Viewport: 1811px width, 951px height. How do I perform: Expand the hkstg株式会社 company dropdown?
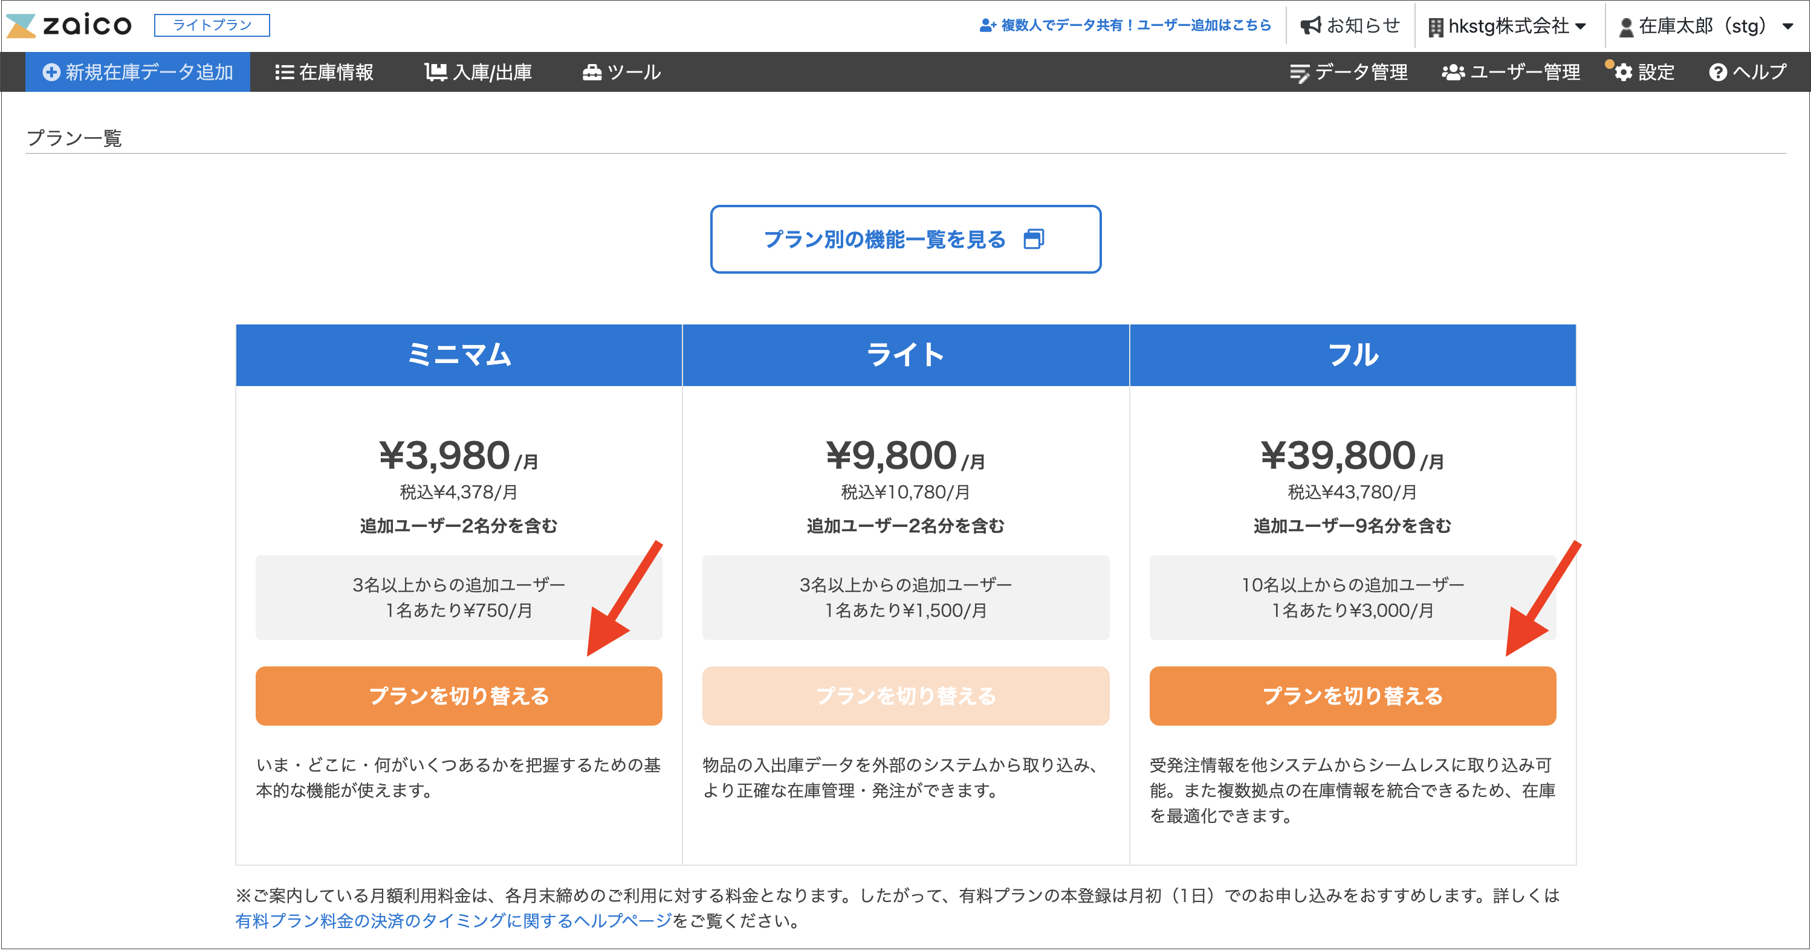click(x=1508, y=26)
